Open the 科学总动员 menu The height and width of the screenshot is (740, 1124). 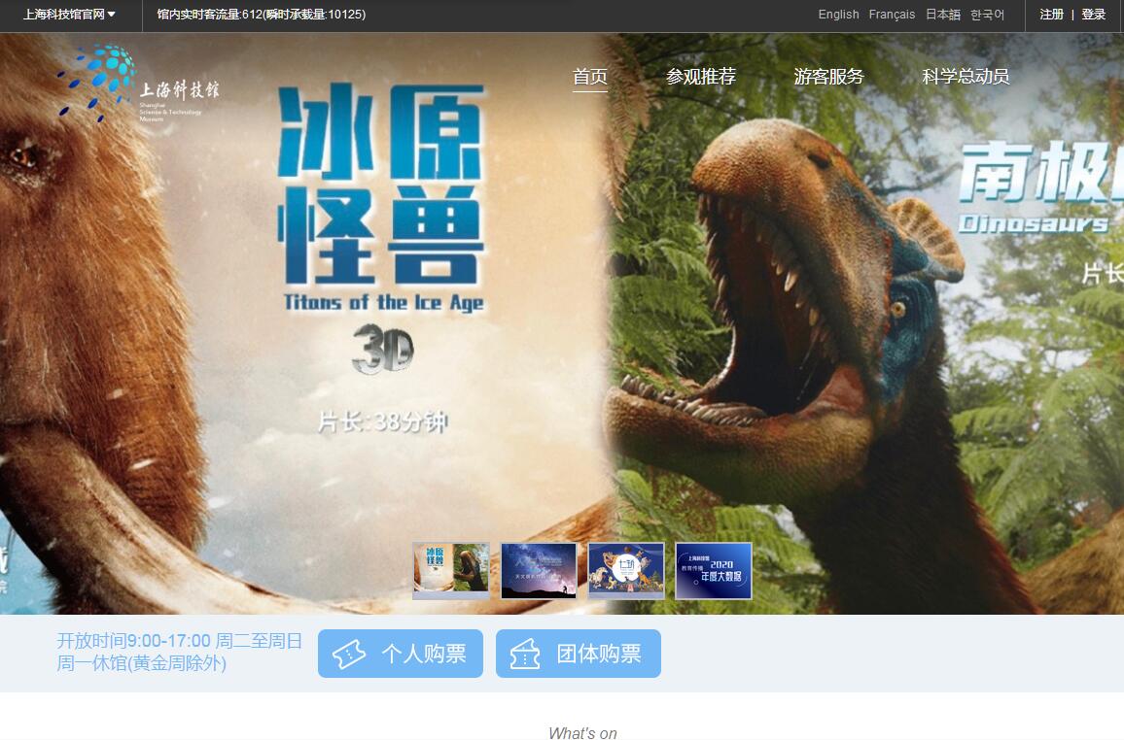pos(966,77)
